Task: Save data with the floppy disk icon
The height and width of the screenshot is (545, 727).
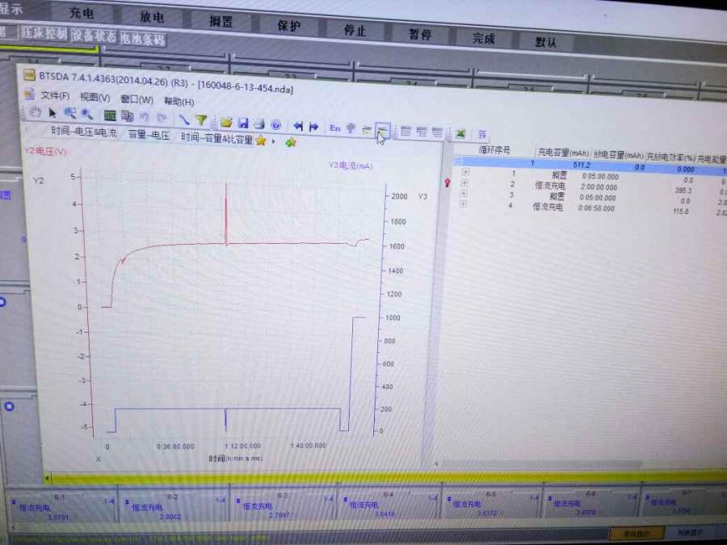Action: (243, 123)
